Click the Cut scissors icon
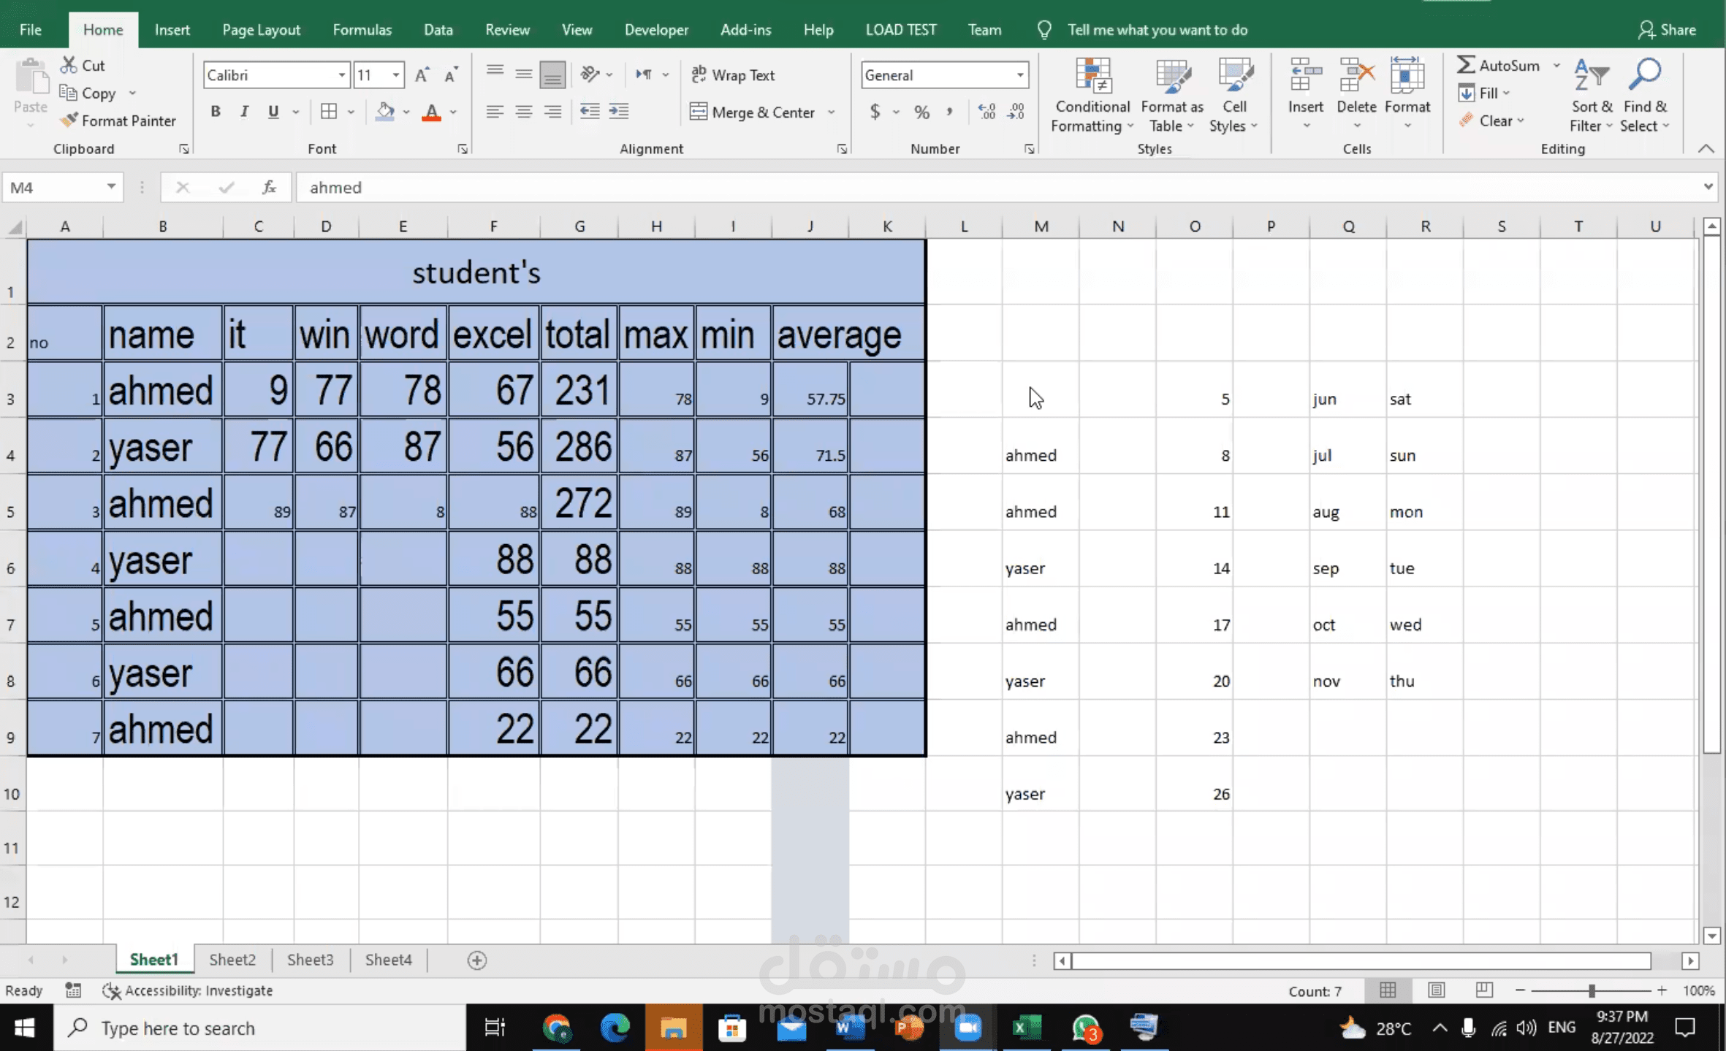The width and height of the screenshot is (1726, 1051). point(69,65)
